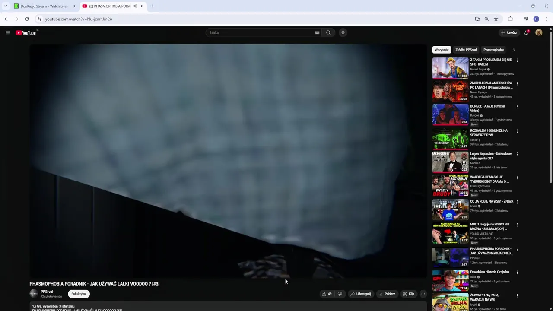Download the video with Pobierz
Screen dimensions: 553x311
click(x=387, y=294)
